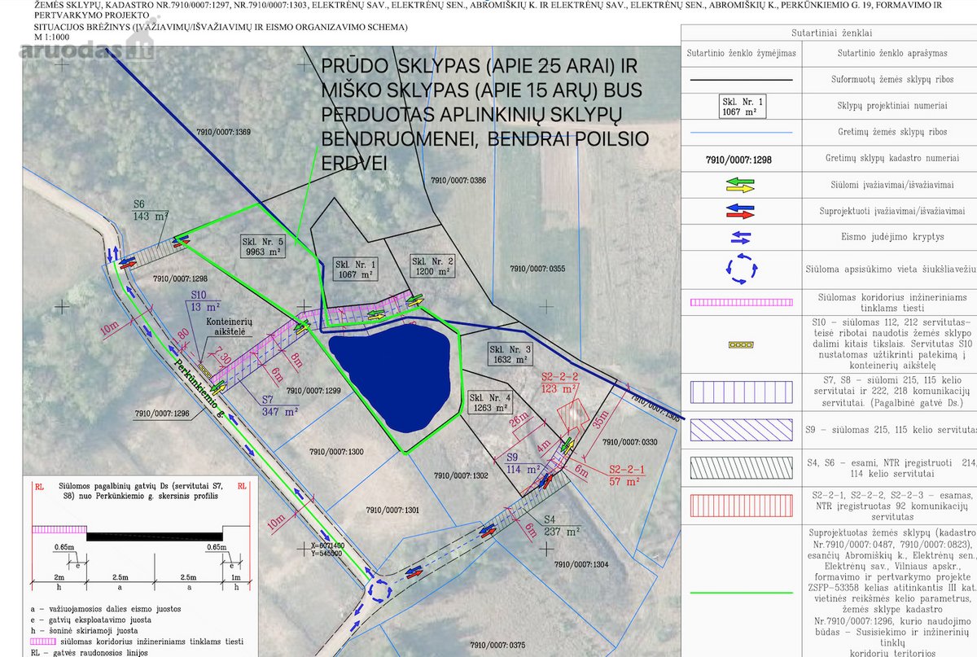This screenshot has height=657, width=977.
Task: Click the 'Gretimų žemės sklypų ribos' legend description
Action: (892, 132)
